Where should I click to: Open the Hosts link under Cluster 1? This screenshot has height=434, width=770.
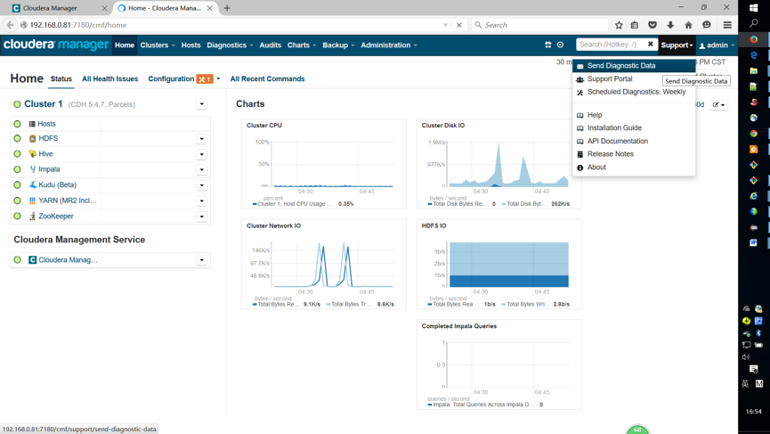[46, 124]
